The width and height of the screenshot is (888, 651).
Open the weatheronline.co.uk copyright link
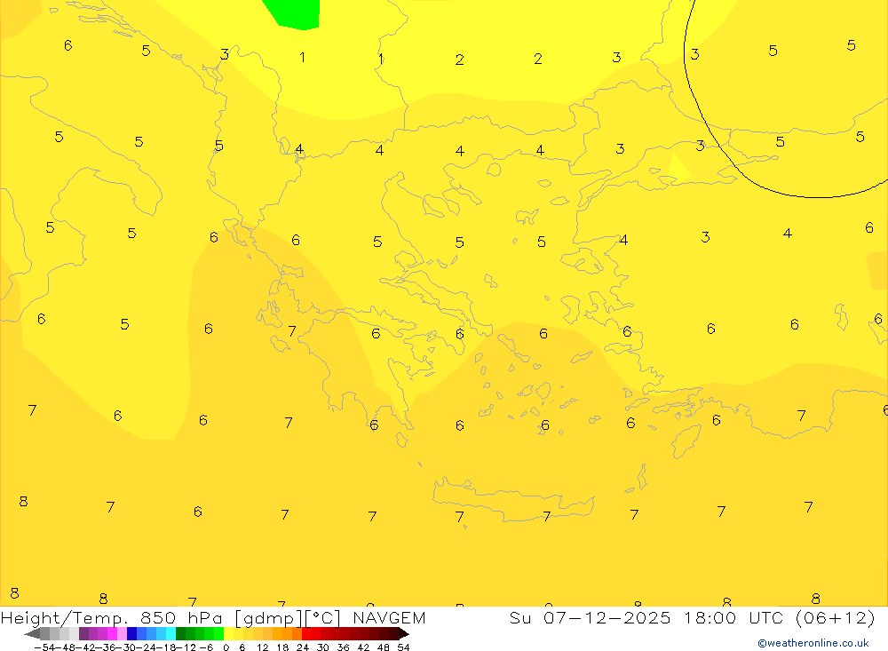click(813, 643)
